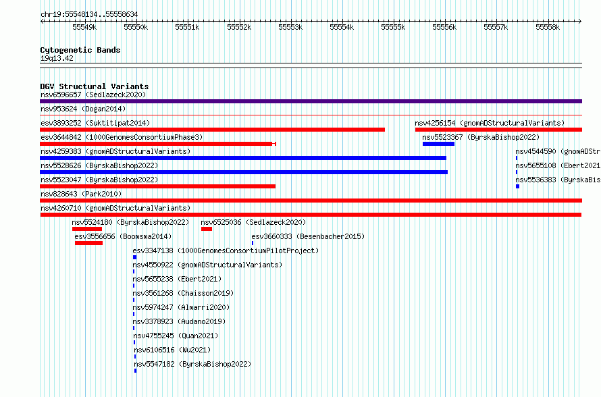Screen dimensions: 601x397
Task: Open nsv4550922 gnomAD variant label
Action: pyautogui.click(x=207, y=265)
